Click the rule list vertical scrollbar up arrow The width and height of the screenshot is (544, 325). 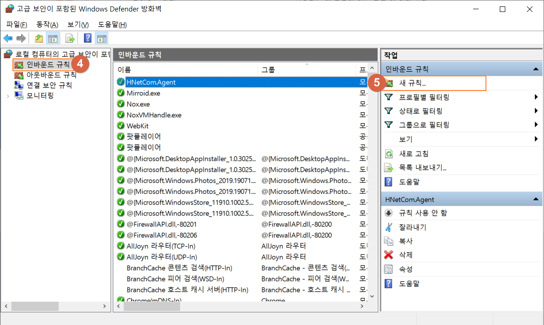372,68
